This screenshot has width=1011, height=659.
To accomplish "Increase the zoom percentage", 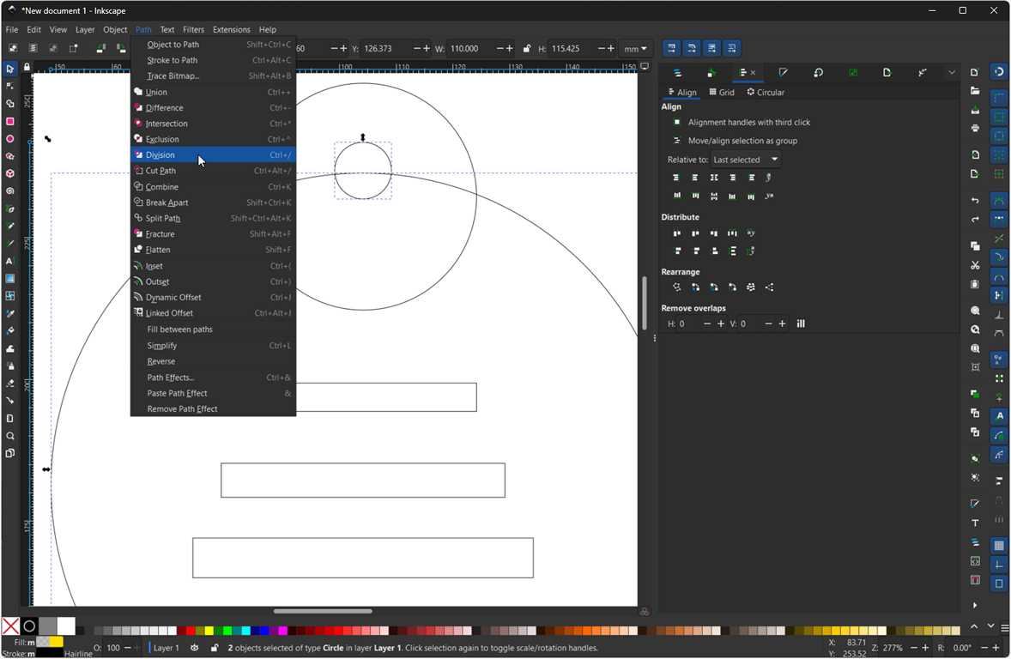I will 924,647.
